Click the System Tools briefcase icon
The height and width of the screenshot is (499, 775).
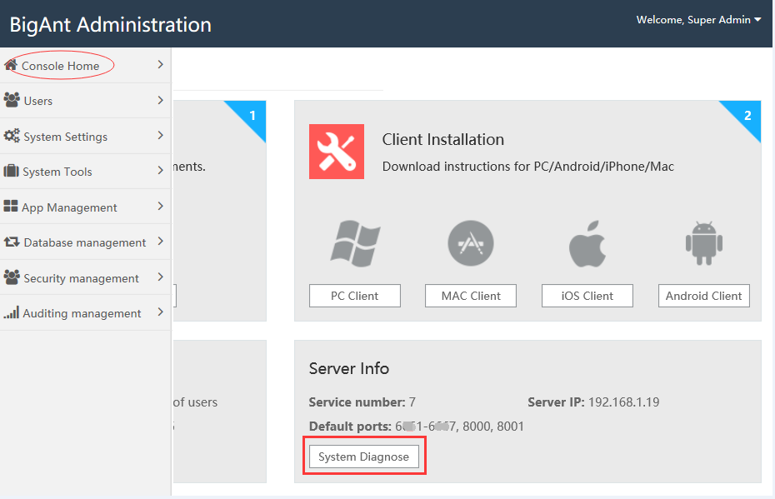coord(12,171)
